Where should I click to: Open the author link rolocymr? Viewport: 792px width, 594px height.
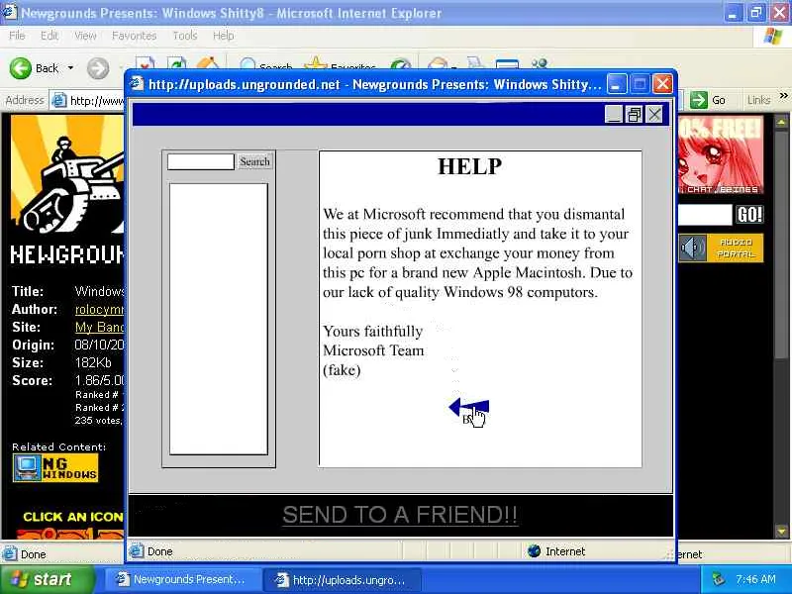click(x=100, y=309)
